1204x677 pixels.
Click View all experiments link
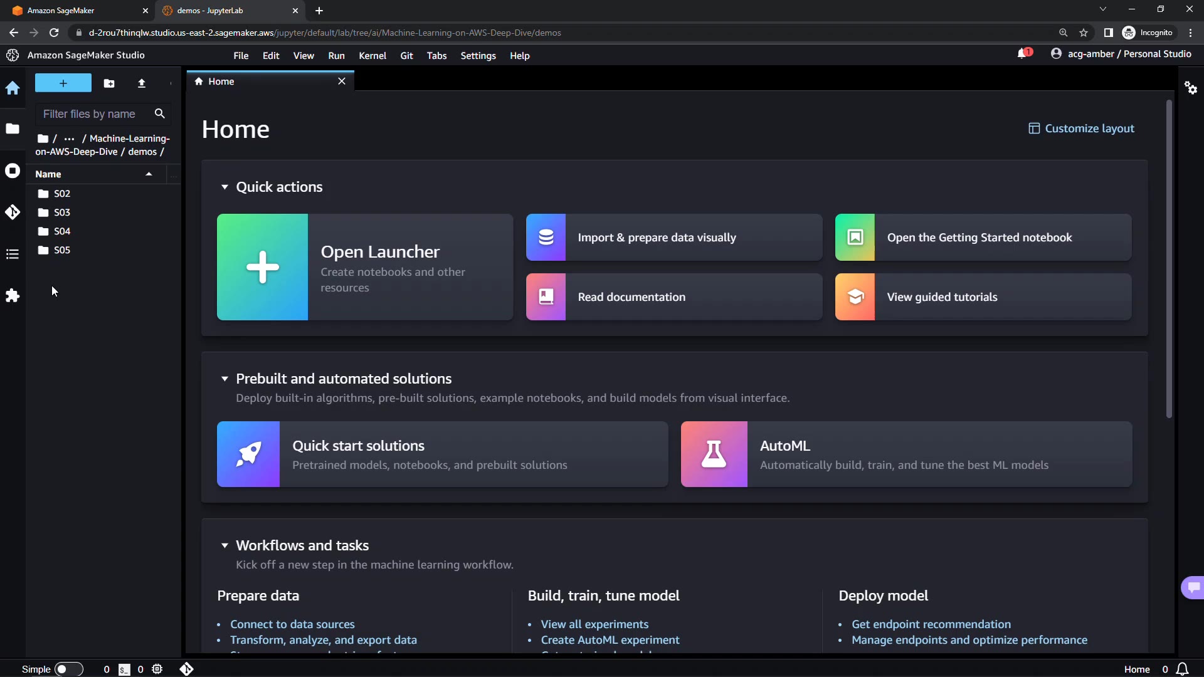tap(594, 624)
